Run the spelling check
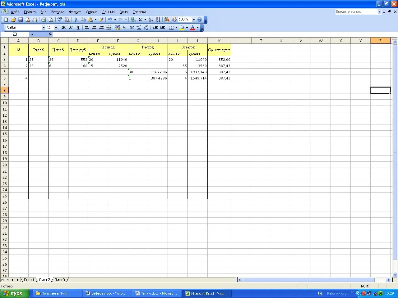The image size is (398, 298). [x=60, y=20]
